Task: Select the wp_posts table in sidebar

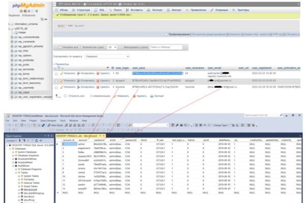Action: pyautogui.click(x=24, y=64)
